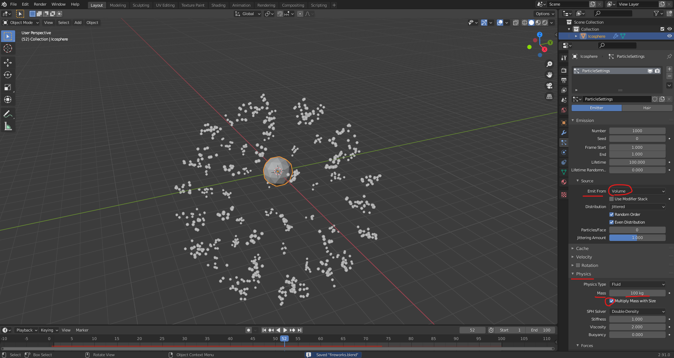The height and width of the screenshot is (358, 674).
Task: Select the Rotate tool
Action: (8, 75)
